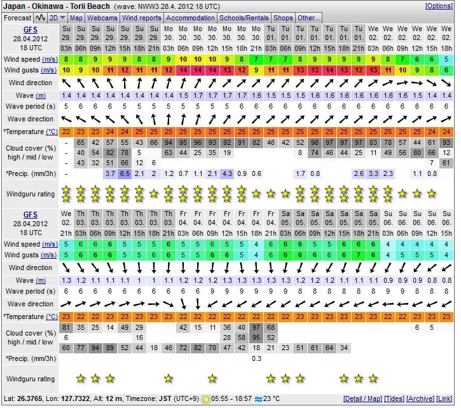This screenshot has height=408, width=461.
Task: Open the [Archive] link
Action: tap(420, 399)
